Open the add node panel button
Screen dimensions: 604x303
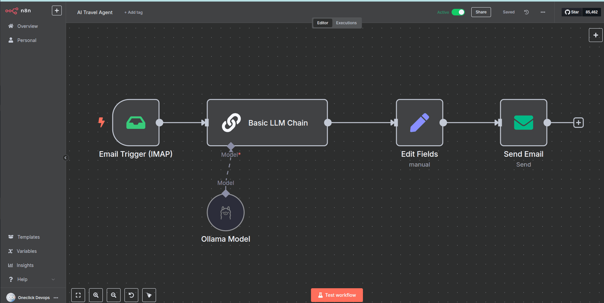[x=595, y=35]
